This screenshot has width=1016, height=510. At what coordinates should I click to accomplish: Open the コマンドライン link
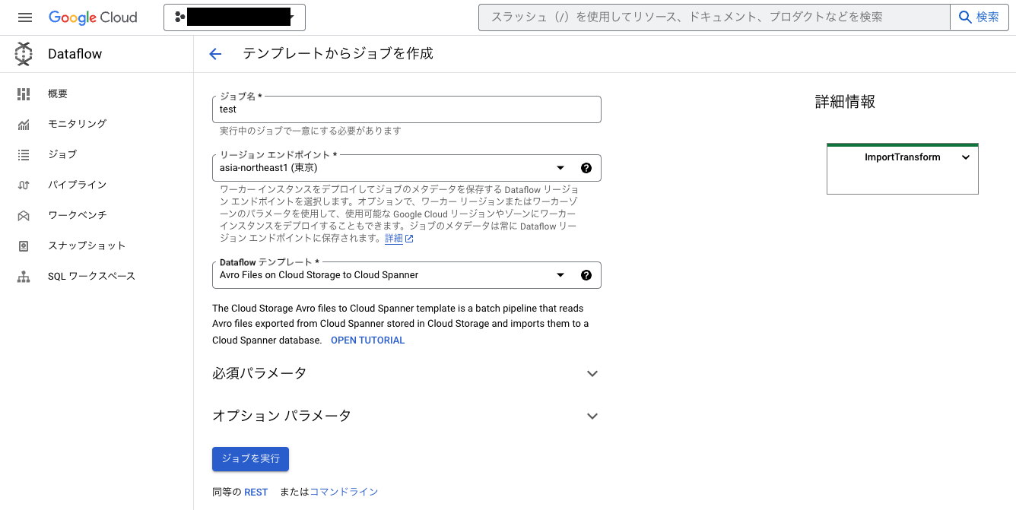pos(344,493)
